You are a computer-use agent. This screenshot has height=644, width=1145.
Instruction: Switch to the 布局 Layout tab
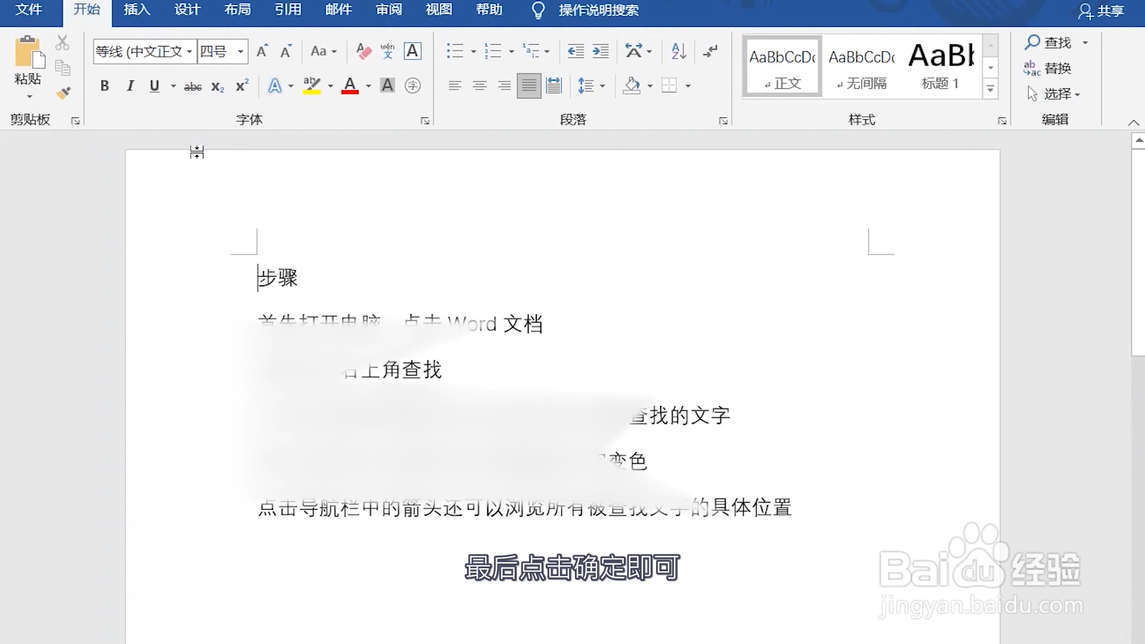pyautogui.click(x=237, y=10)
